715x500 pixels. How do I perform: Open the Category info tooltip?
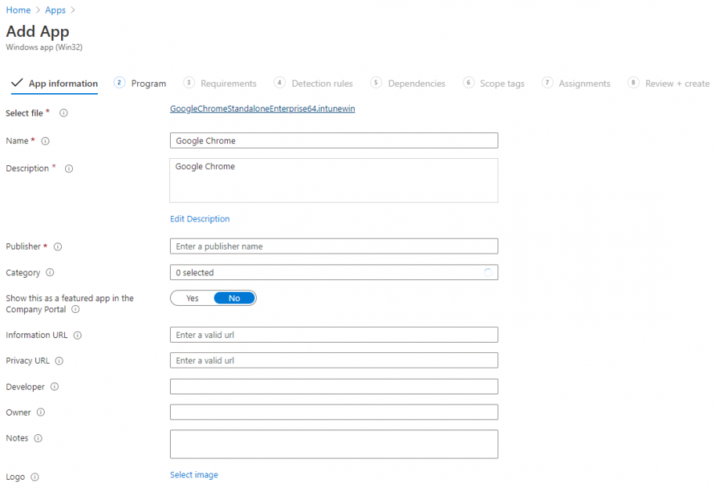coord(52,272)
